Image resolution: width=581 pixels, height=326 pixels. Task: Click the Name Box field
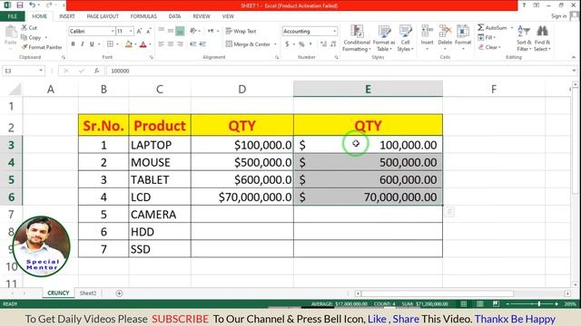23,71
